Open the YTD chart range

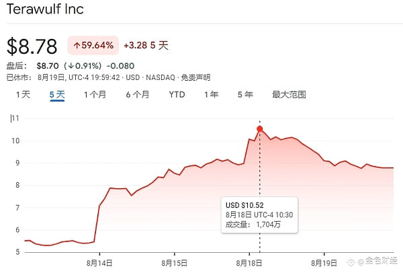(x=177, y=95)
